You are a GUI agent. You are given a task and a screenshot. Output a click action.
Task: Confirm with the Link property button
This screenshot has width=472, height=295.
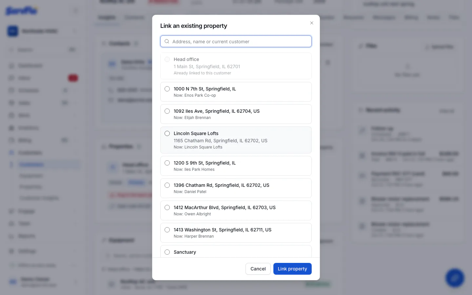pyautogui.click(x=292, y=269)
